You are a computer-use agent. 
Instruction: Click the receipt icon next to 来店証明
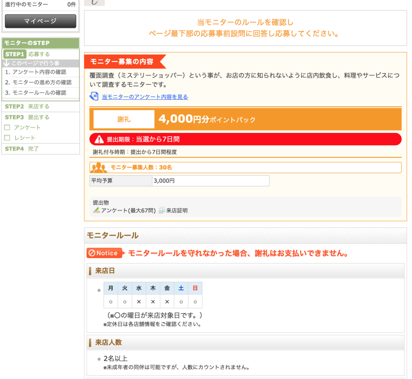[x=162, y=209]
